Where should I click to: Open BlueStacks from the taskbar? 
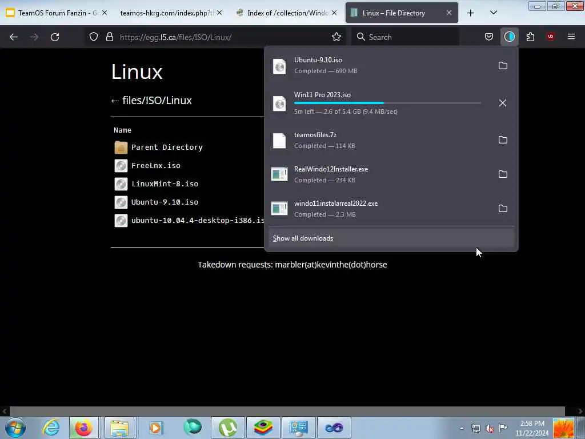[263, 428]
